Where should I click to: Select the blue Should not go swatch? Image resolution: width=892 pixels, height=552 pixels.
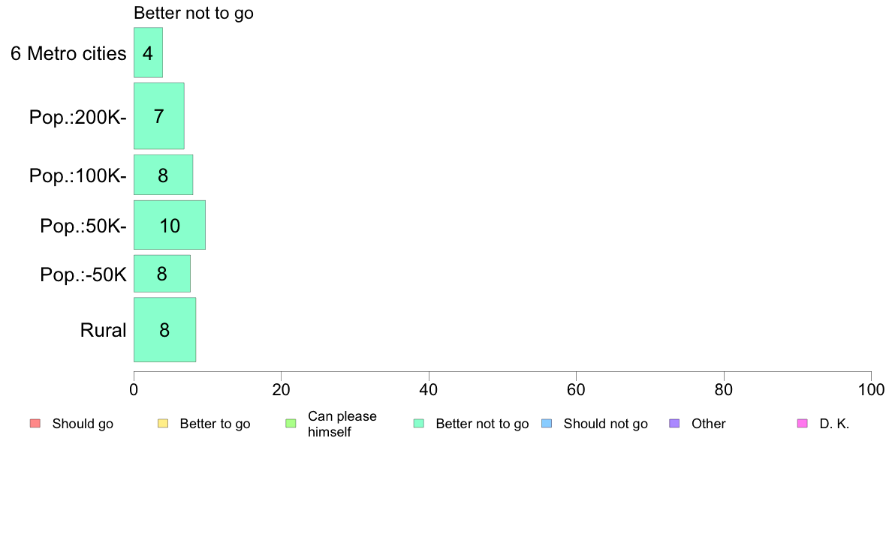[x=547, y=424]
